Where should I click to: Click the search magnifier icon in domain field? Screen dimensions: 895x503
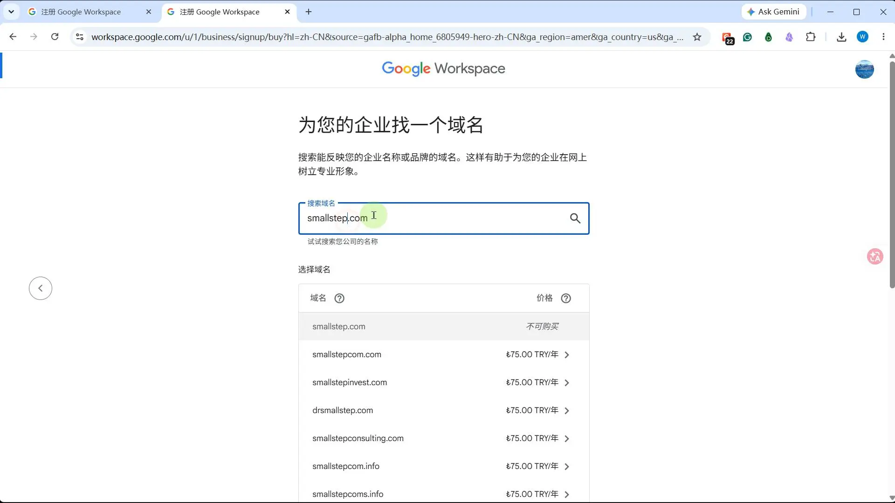click(575, 218)
